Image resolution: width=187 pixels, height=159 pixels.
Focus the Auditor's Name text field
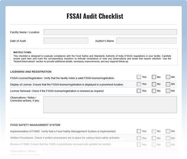pyautogui.click(x=146, y=41)
